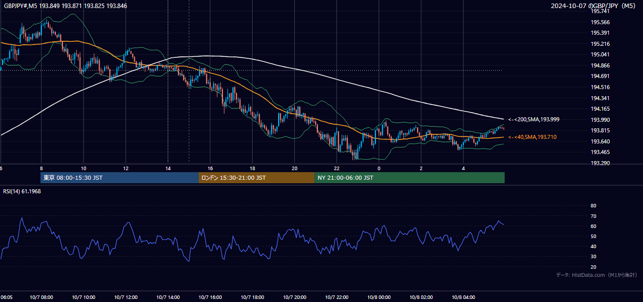
Task: Click the RSI(14) 61.1968 indicator label
Action: [x=22, y=191]
